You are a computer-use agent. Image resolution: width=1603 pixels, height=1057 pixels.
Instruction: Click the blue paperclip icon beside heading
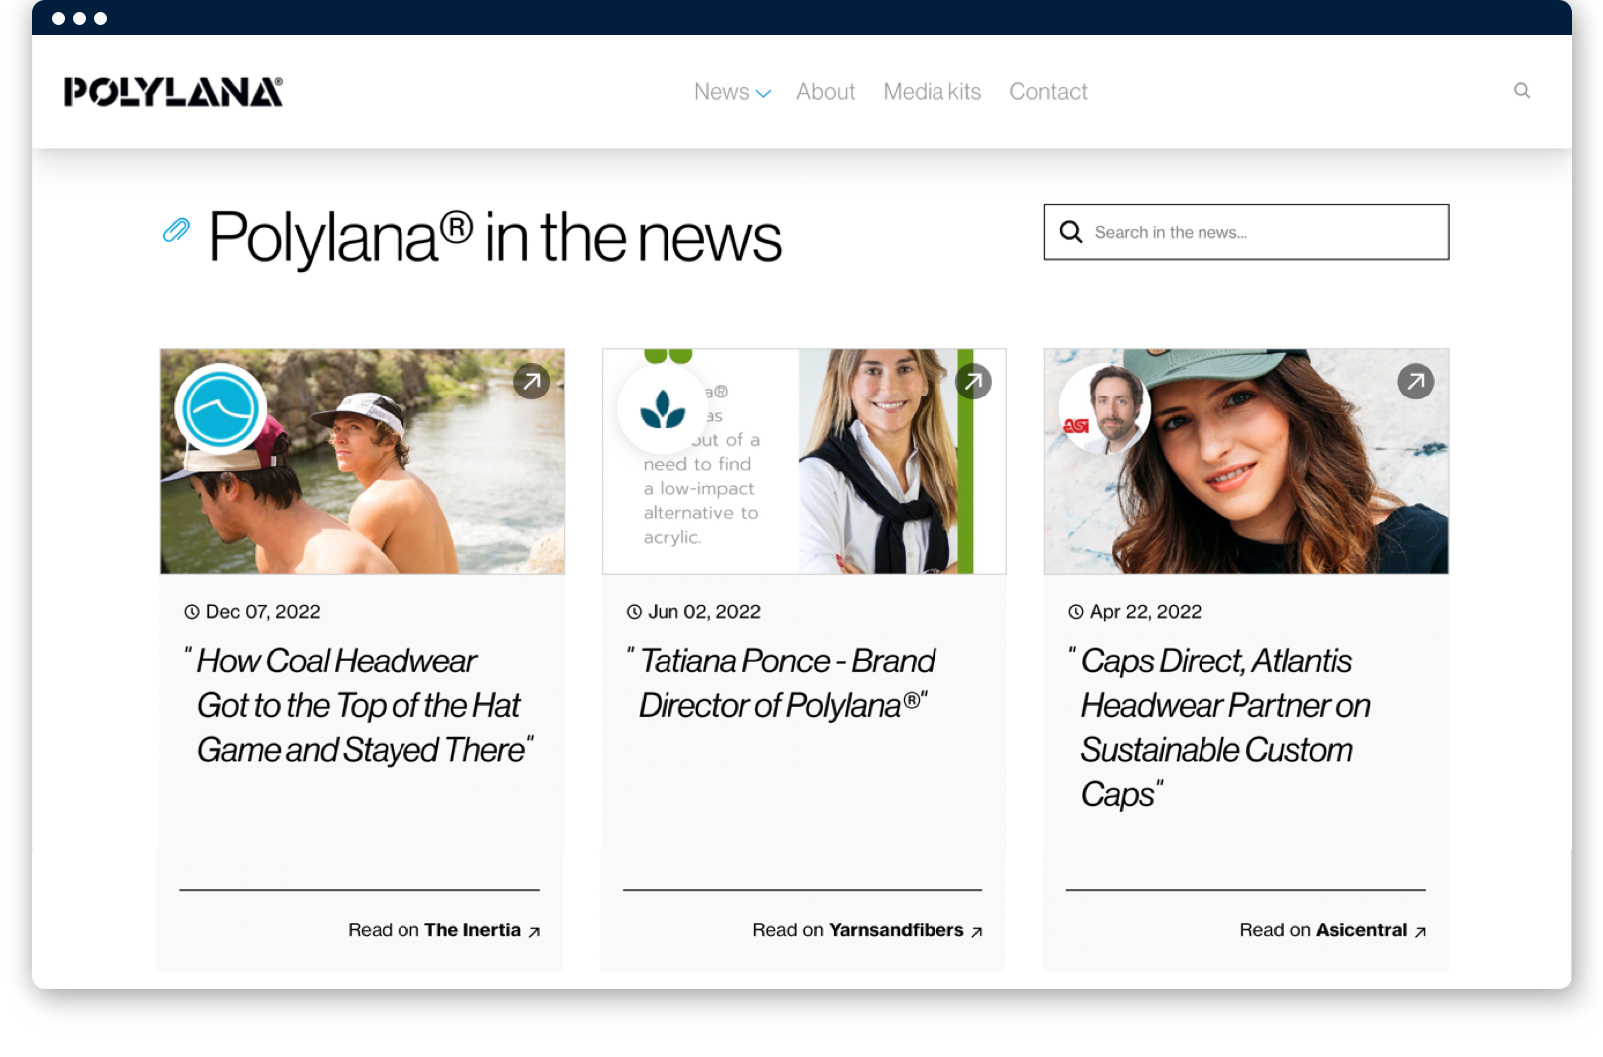point(176,231)
